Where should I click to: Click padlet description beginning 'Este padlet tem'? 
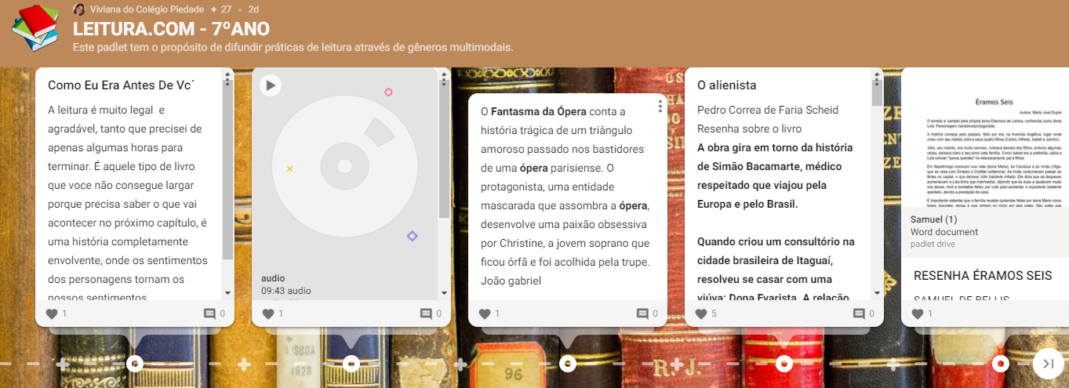293,47
